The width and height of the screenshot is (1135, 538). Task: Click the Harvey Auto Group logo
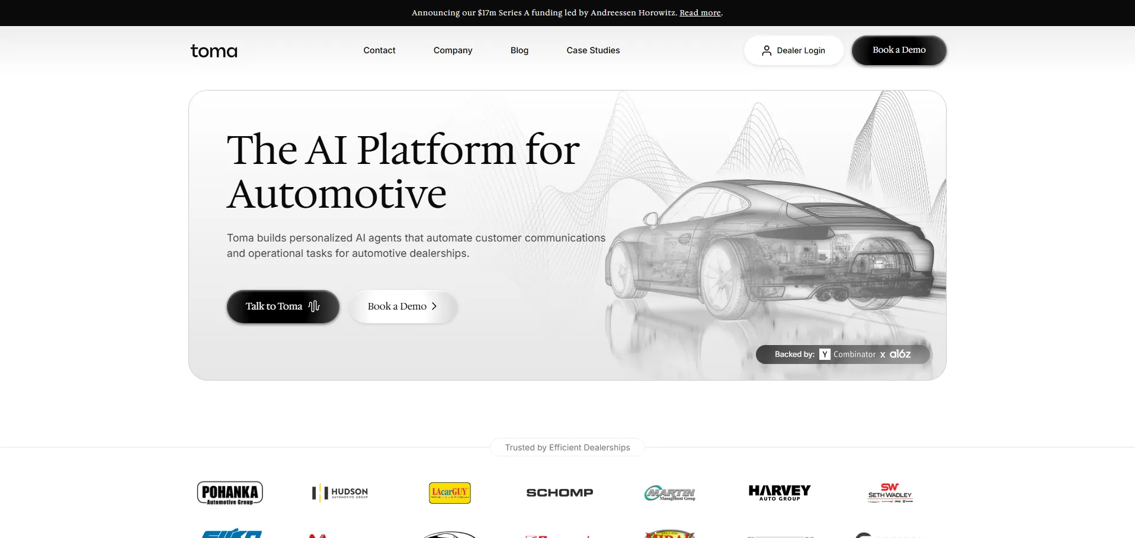point(780,492)
